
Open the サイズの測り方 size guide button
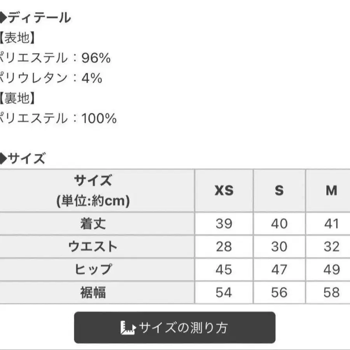tap(175, 327)
